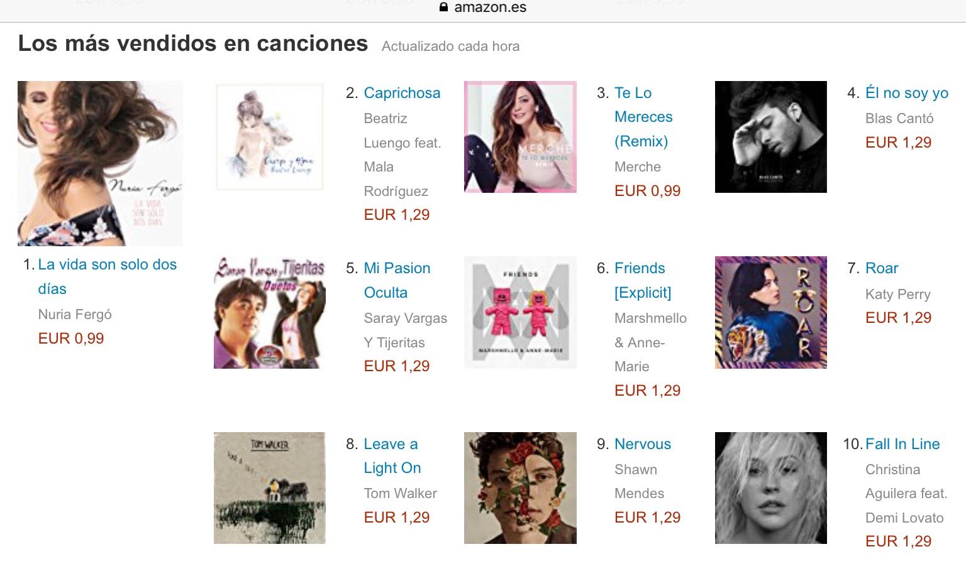Open the Katy Perry Roar cover

(771, 312)
